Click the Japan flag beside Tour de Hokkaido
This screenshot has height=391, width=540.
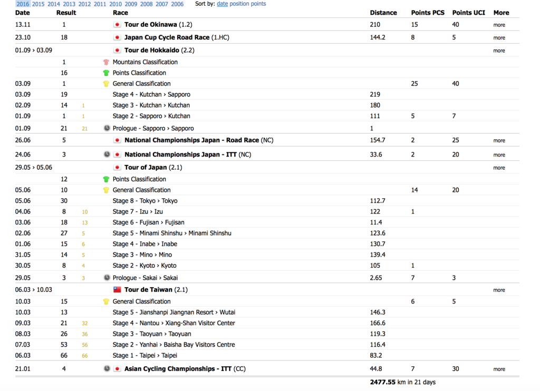tap(117, 50)
